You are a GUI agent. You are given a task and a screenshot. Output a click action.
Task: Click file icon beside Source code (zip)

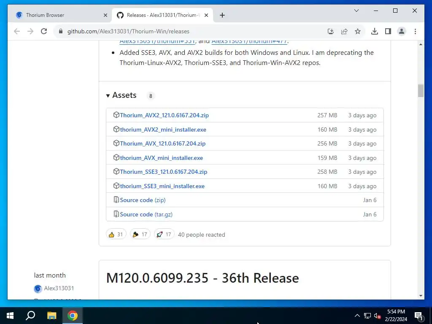pyautogui.click(x=116, y=200)
